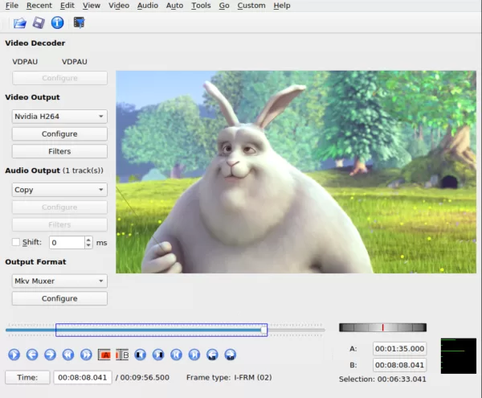Step back one frame with left arrow
This screenshot has height=398, width=482.
click(32, 355)
